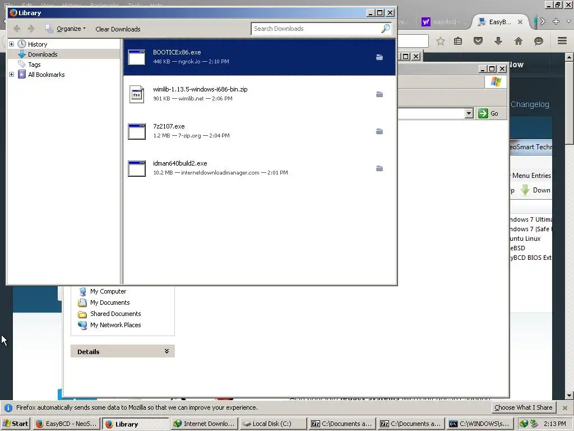Click the Firefox chat bubble icon
The height and width of the screenshot is (431, 574).
point(539,41)
